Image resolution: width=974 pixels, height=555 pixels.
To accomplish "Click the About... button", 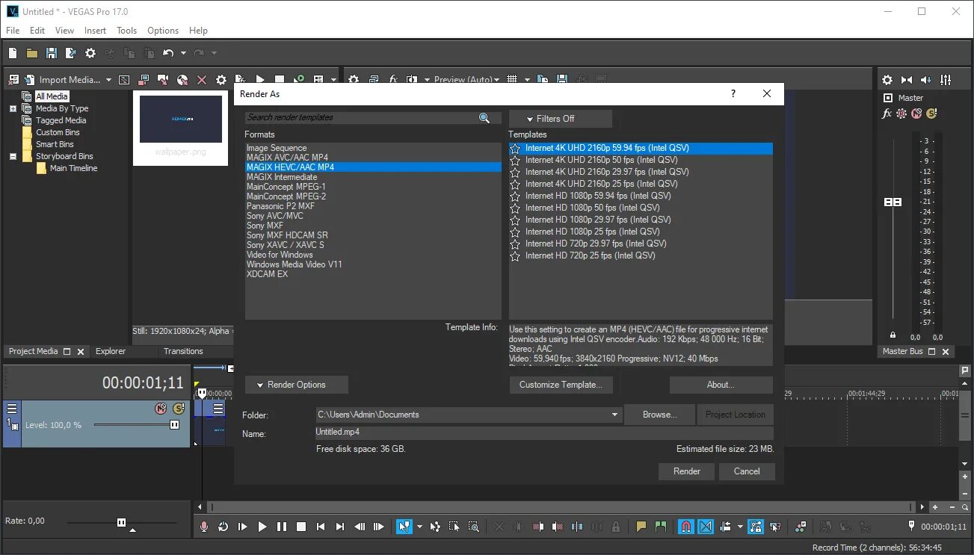I will point(721,385).
